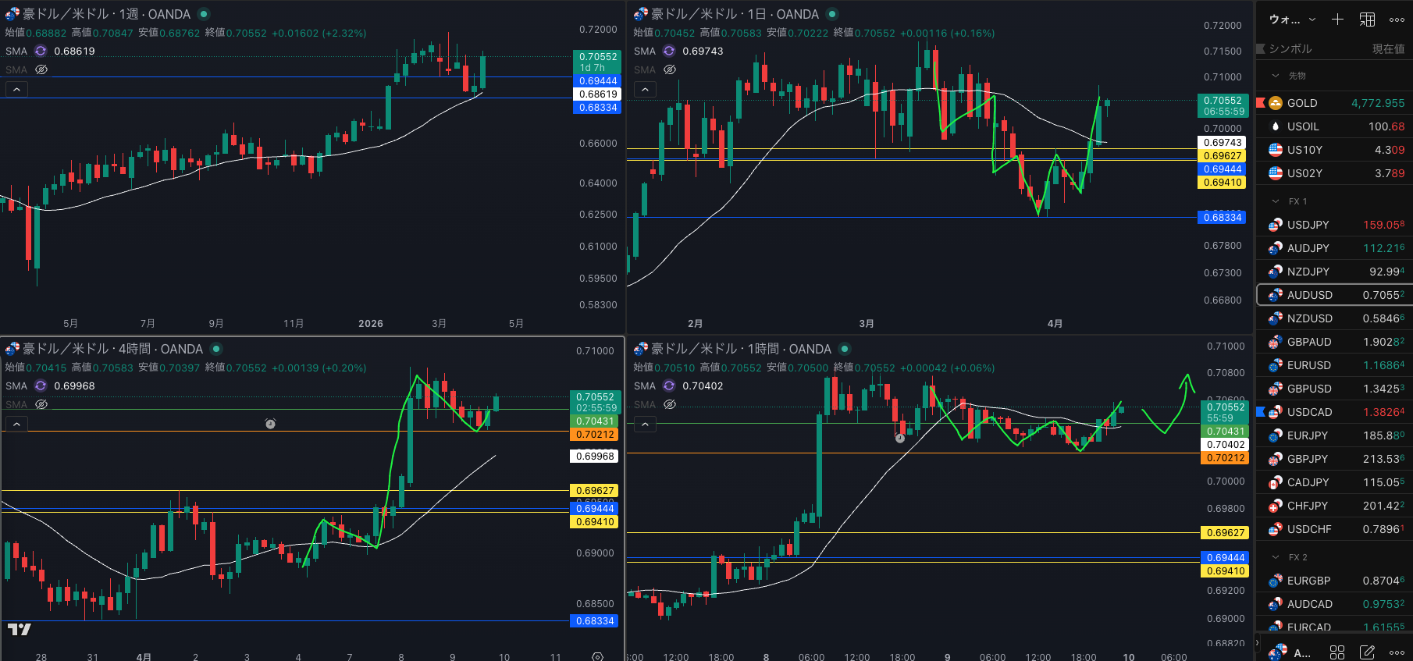Collapse the FX 1 watchlist section
This screenshot has height=661, width=1413.
(x=1276, y=201)
